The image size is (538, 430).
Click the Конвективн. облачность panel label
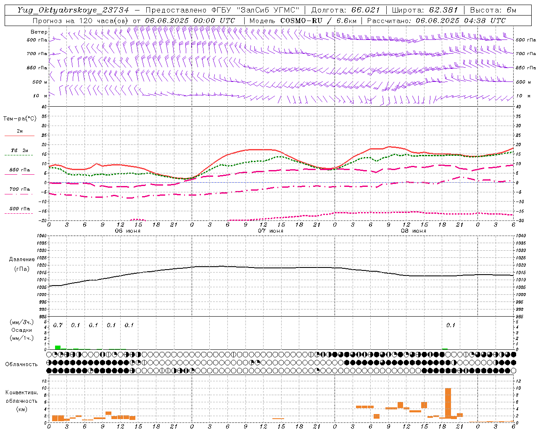pos(21,397)
